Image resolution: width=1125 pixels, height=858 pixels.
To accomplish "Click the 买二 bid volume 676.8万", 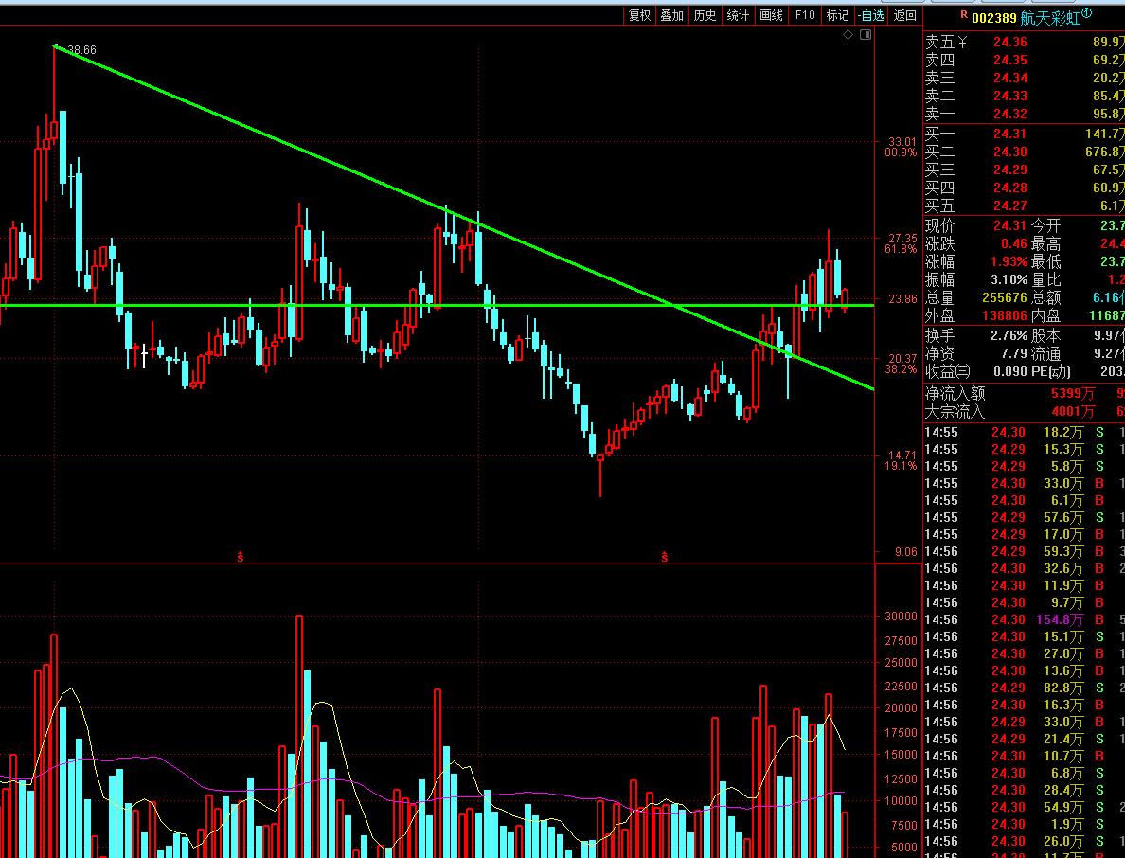I will (x=1105, y=152).
